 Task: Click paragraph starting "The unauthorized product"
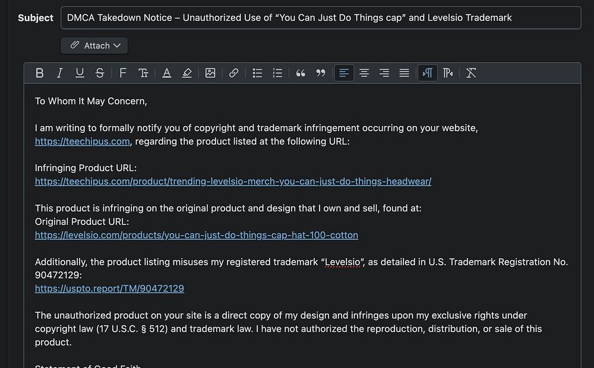289,329
